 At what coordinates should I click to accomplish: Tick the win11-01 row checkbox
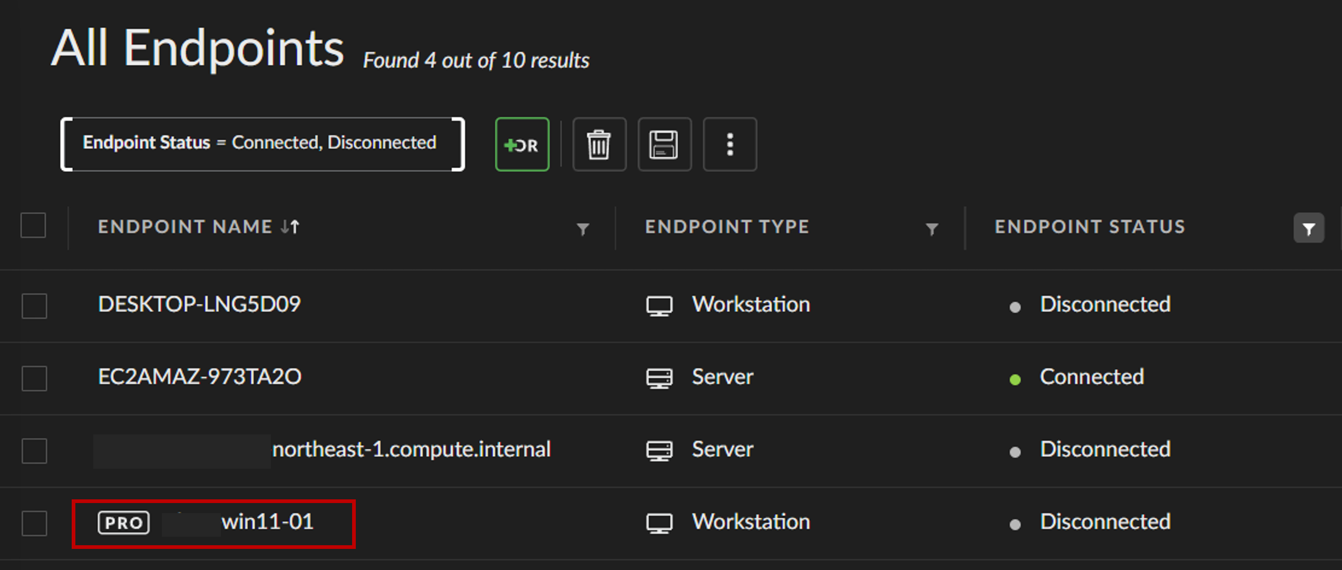click(34, 523)
